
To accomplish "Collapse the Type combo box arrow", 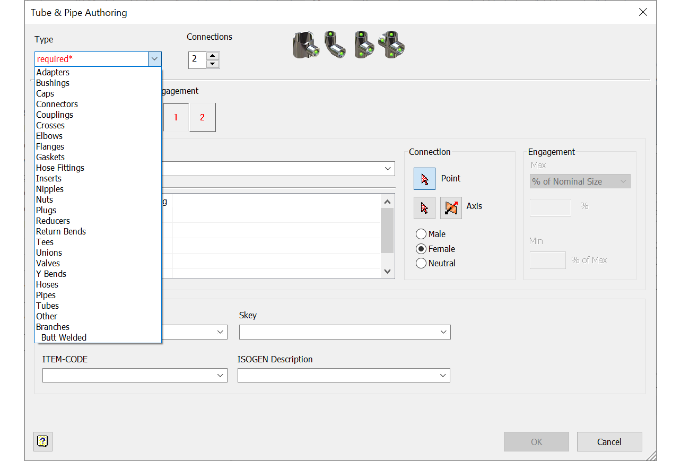I will click(154, 59).
